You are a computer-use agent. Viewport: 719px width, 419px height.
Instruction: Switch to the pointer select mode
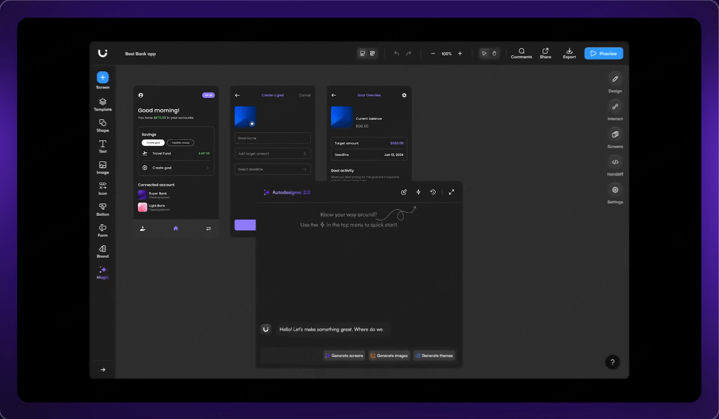click(x=484, y=54)
